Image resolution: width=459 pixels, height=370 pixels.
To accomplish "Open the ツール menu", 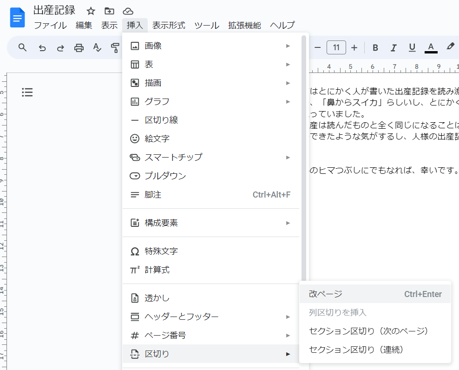I will [207, 26].
